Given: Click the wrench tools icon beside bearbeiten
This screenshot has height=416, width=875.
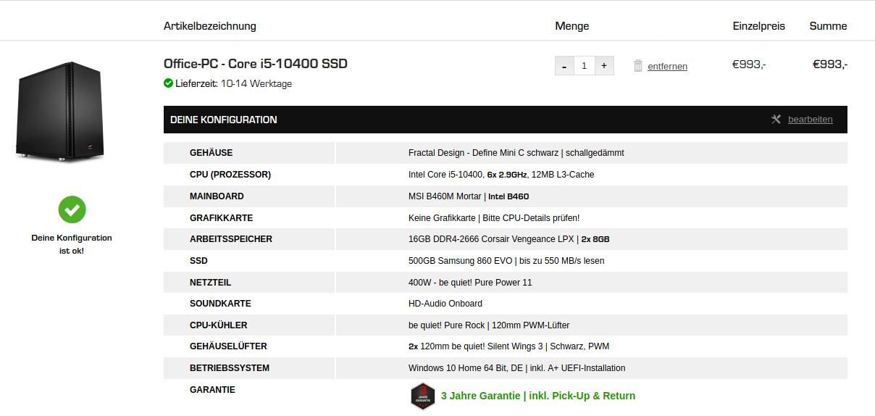Looking at the screenshot, I should click(776, 120).
